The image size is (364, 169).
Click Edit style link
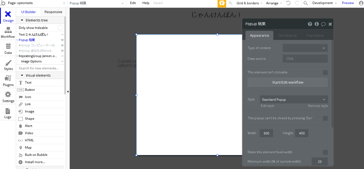click(x=268, y=106)
